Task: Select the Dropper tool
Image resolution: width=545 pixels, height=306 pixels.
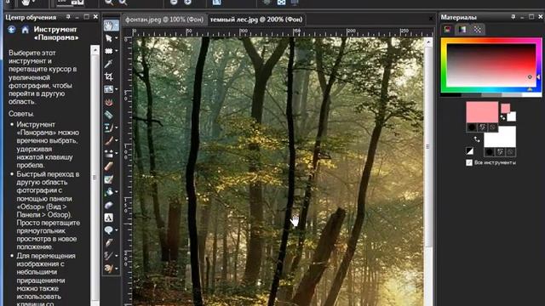Action: click(x=108, y=64)
